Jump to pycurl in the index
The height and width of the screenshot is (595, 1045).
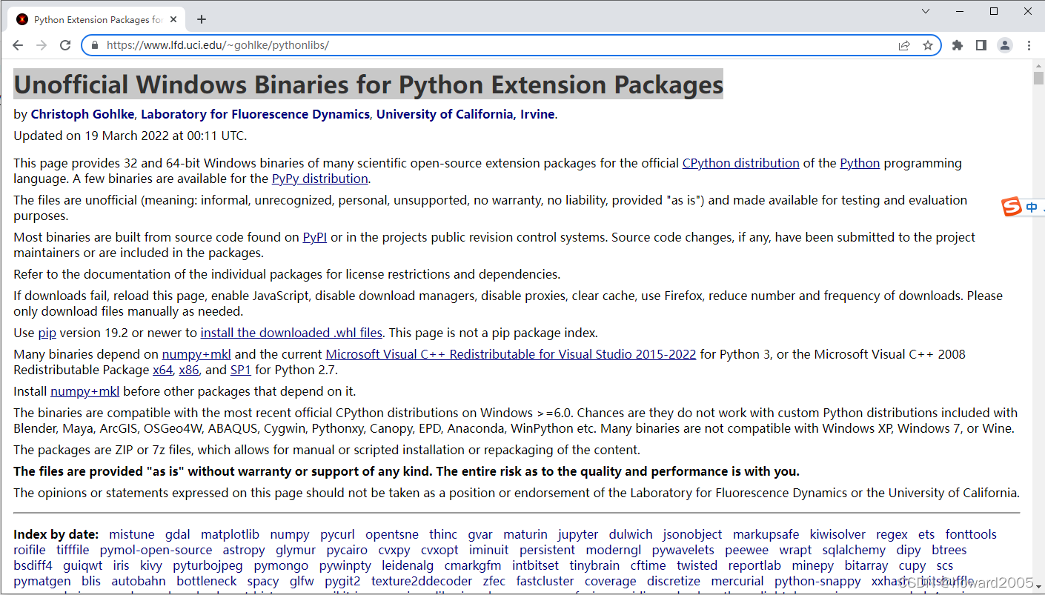point(337,534)
